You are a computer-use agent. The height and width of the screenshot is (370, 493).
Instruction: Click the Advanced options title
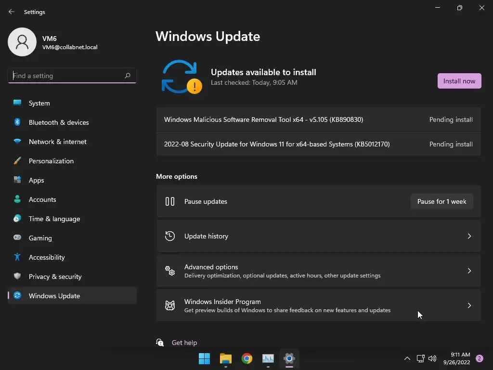[211, 267]
